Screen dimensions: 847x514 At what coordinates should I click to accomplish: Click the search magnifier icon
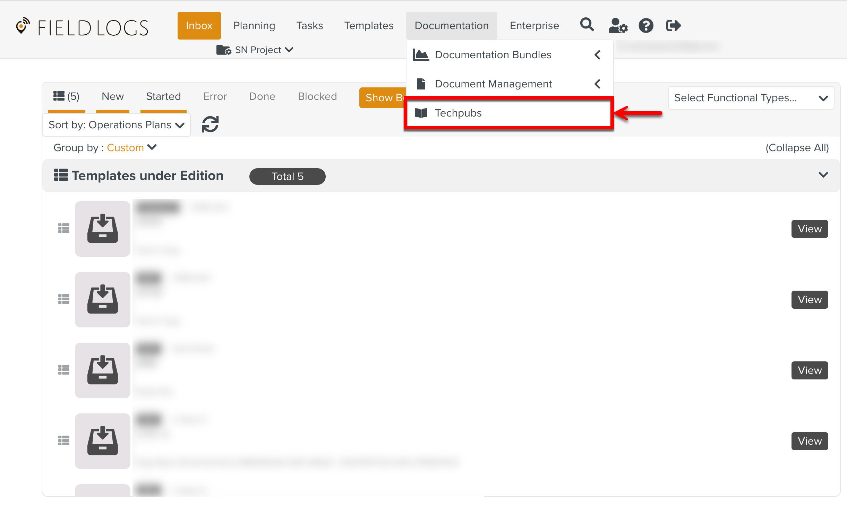(x=587, y=25)
